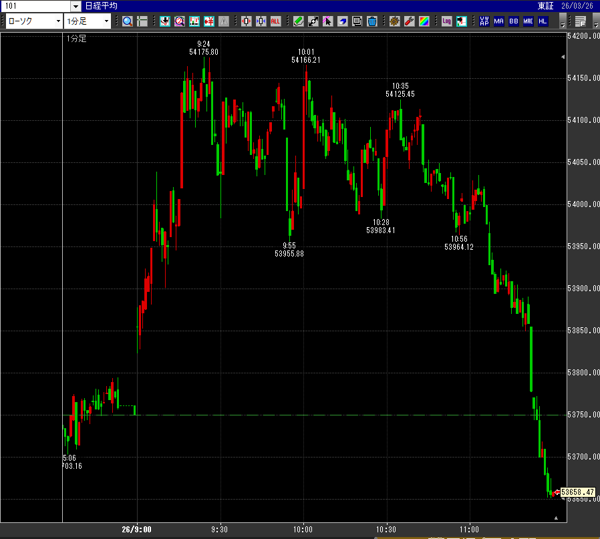The width and height of the screenshot is (600, 539).
Task: Widen candle spacing with red-arrow candle icon
Action: (x=247, y=21)
